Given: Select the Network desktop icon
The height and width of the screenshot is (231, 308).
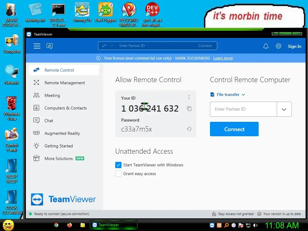Looking at the screenshot, I should pos(12,75).
